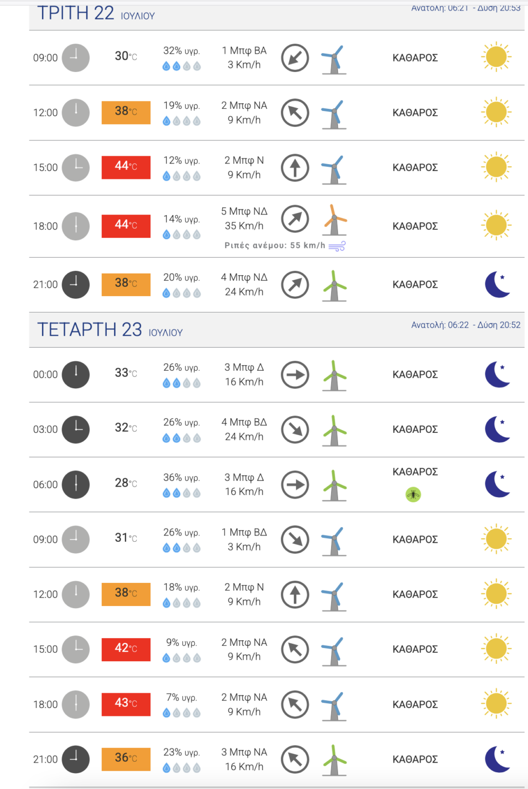Screen dimensions: 528x789
Task: Click the orange windmill icon at Tuesday 18:00
Action: 334,220
